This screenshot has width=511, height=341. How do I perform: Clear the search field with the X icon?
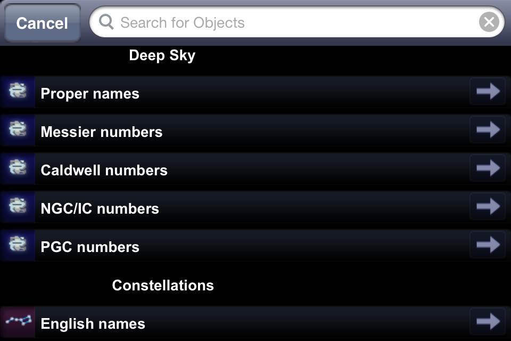click(x=489, y=22)
